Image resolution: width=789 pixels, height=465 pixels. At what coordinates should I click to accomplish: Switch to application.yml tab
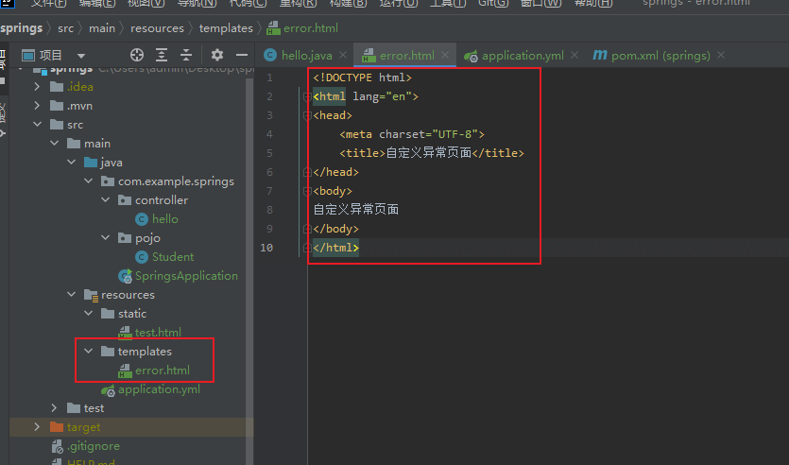tap(523, 56)
